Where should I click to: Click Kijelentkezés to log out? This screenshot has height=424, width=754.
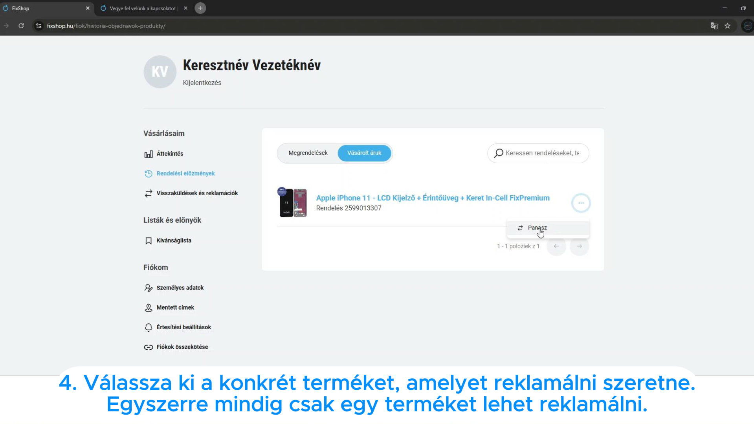202,83
